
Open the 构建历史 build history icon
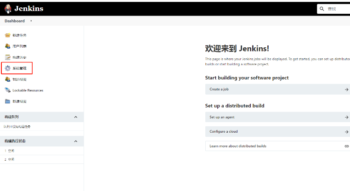[x=8, y=57]
